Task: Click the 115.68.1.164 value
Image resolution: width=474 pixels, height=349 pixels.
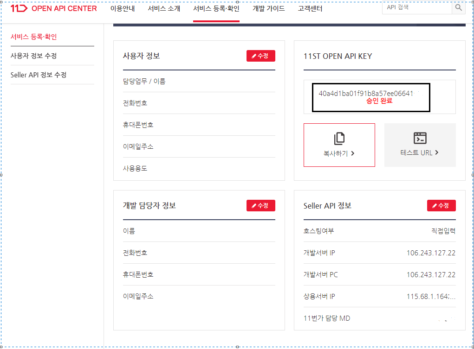Action: pyautogui.click(x=431, y=297)
